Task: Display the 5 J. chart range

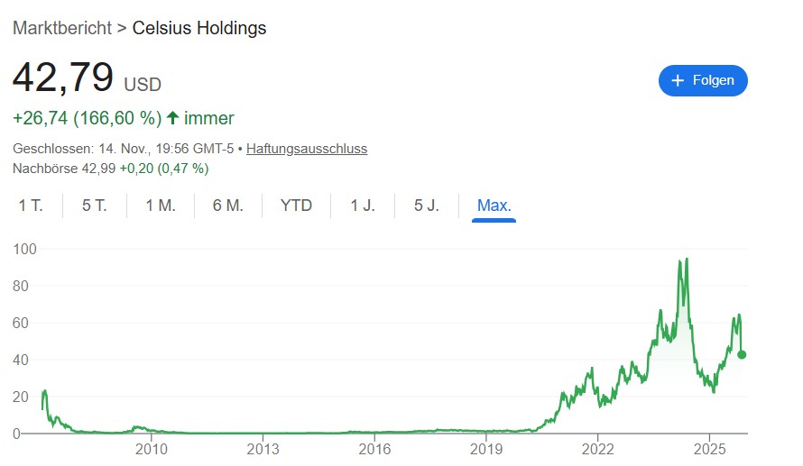Action: [x=427, y=206]
